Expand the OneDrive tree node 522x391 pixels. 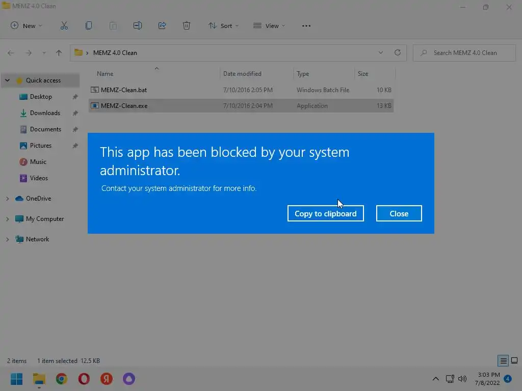pyautogui.click(x=7, y=199)
